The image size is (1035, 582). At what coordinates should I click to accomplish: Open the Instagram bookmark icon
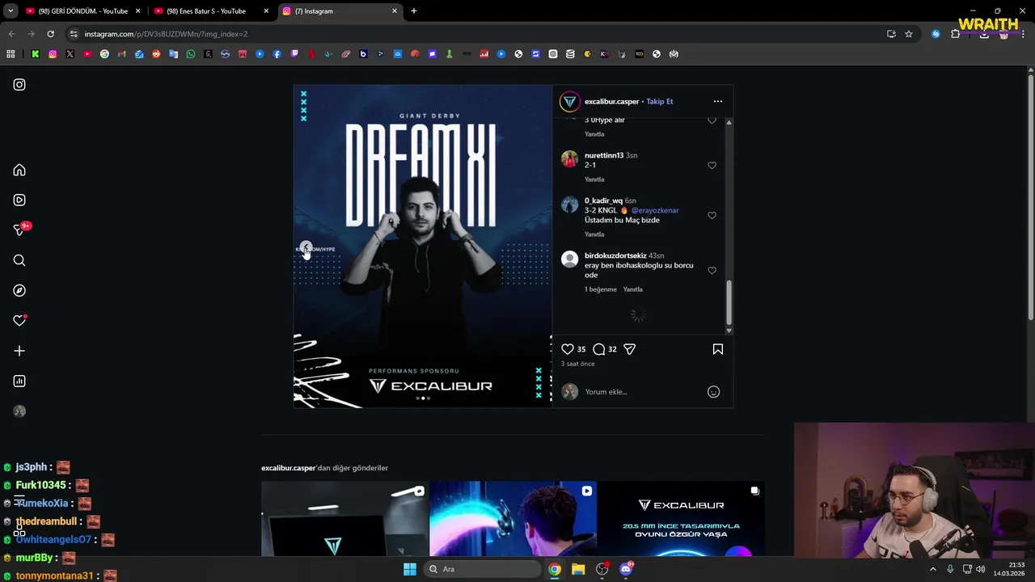point(53,54)
